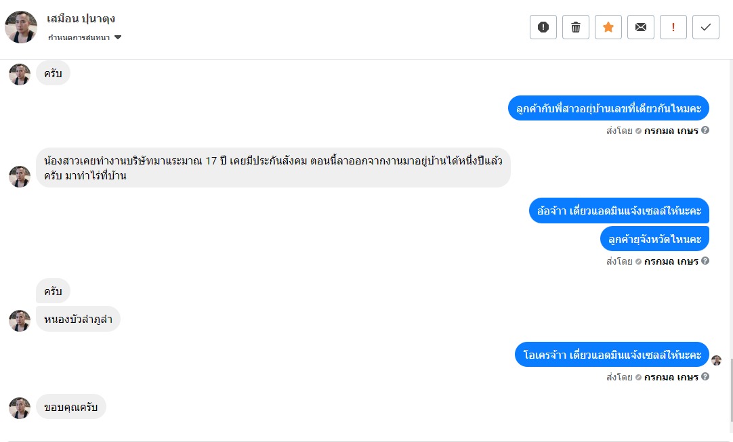Click the red exclamation priority icon
The width and height of the screenshot is (733, 442).
[x=673, y=27]
